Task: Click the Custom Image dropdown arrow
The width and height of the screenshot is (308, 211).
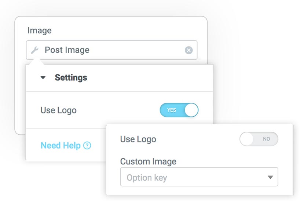Action: [270, 177]
